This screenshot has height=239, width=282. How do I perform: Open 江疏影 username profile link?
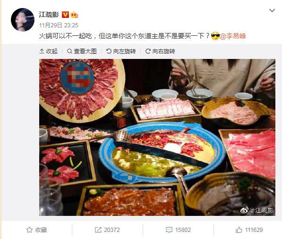(49, 15)
